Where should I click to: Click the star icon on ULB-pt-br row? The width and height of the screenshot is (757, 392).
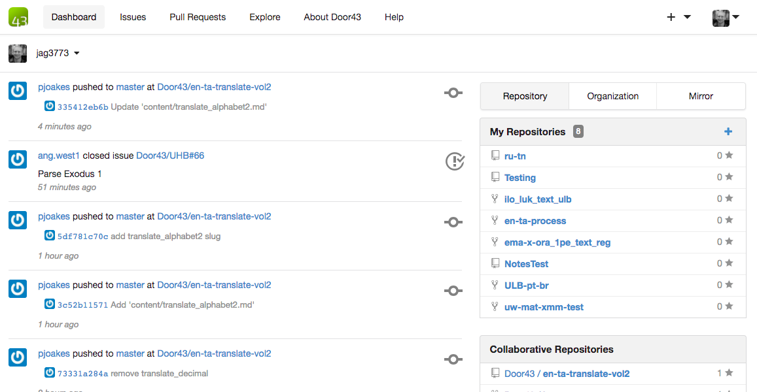coord(729,285)
